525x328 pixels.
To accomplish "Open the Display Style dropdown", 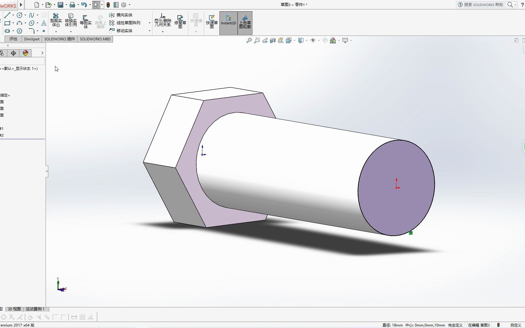I will point(306,40).
